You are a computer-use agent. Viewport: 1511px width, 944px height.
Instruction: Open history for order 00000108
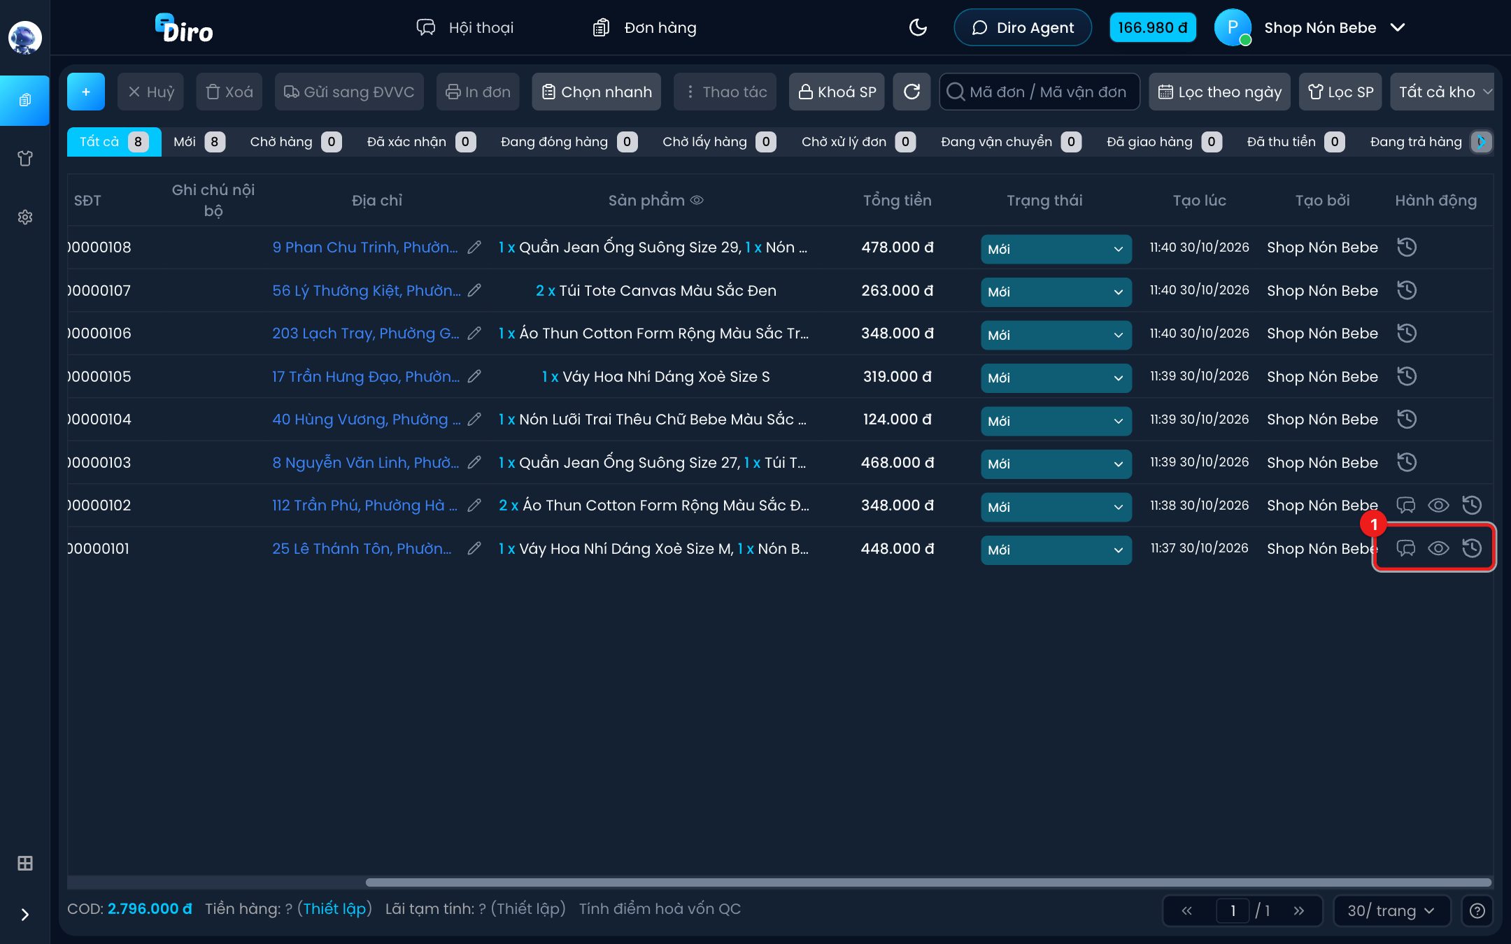pyautogui.click(x=1407, y=247)
